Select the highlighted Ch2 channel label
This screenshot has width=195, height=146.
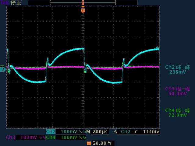51,132
